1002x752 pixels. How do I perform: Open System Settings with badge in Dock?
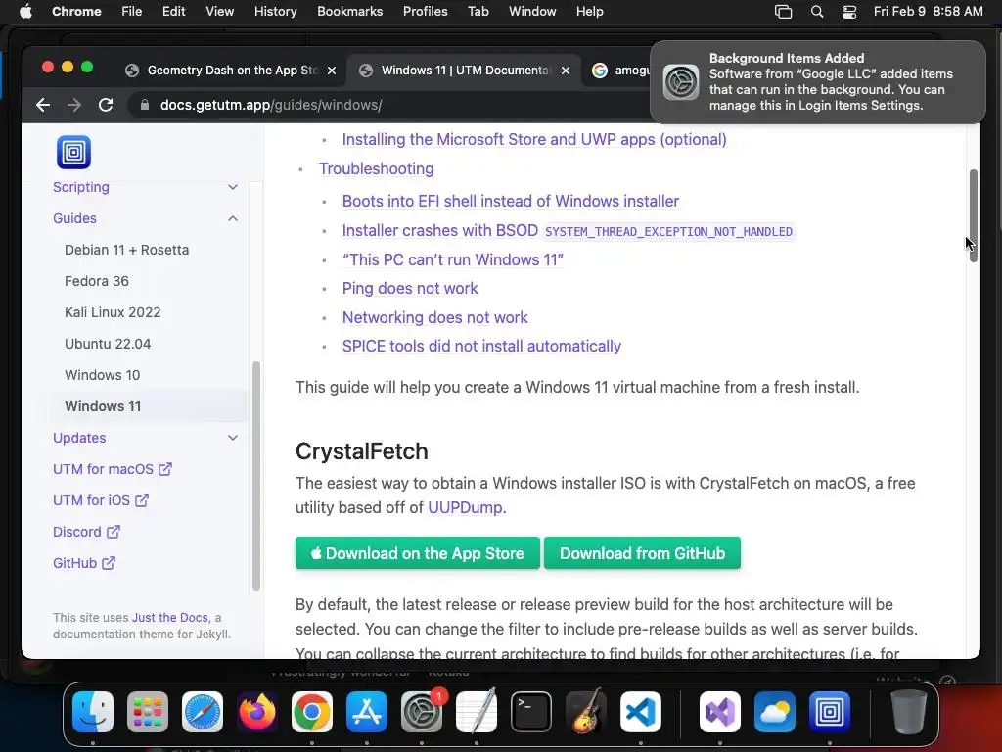[422, 711]
